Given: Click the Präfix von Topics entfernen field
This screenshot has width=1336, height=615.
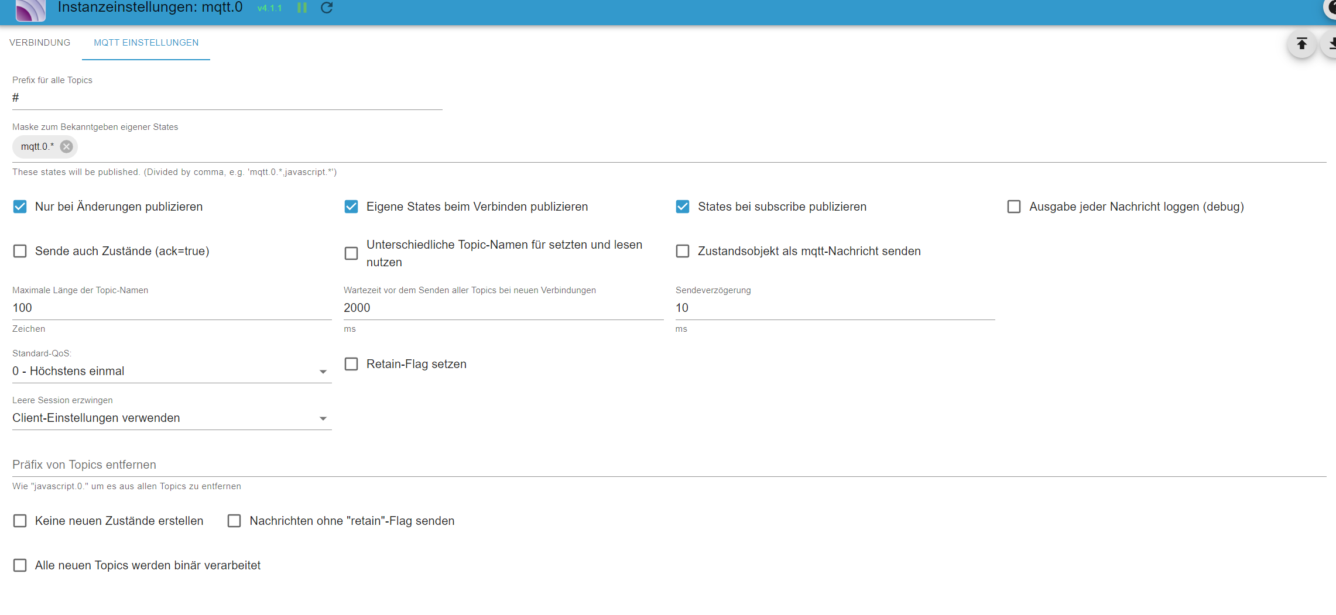Looking at the screenshot, I should (669, 465).
